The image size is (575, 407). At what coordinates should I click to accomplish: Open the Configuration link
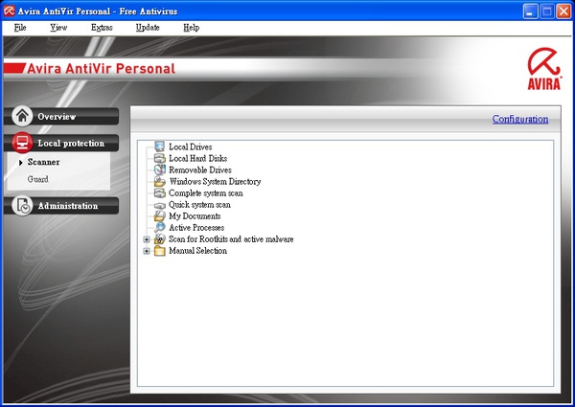pyautogui.click(x=519, y=120)
